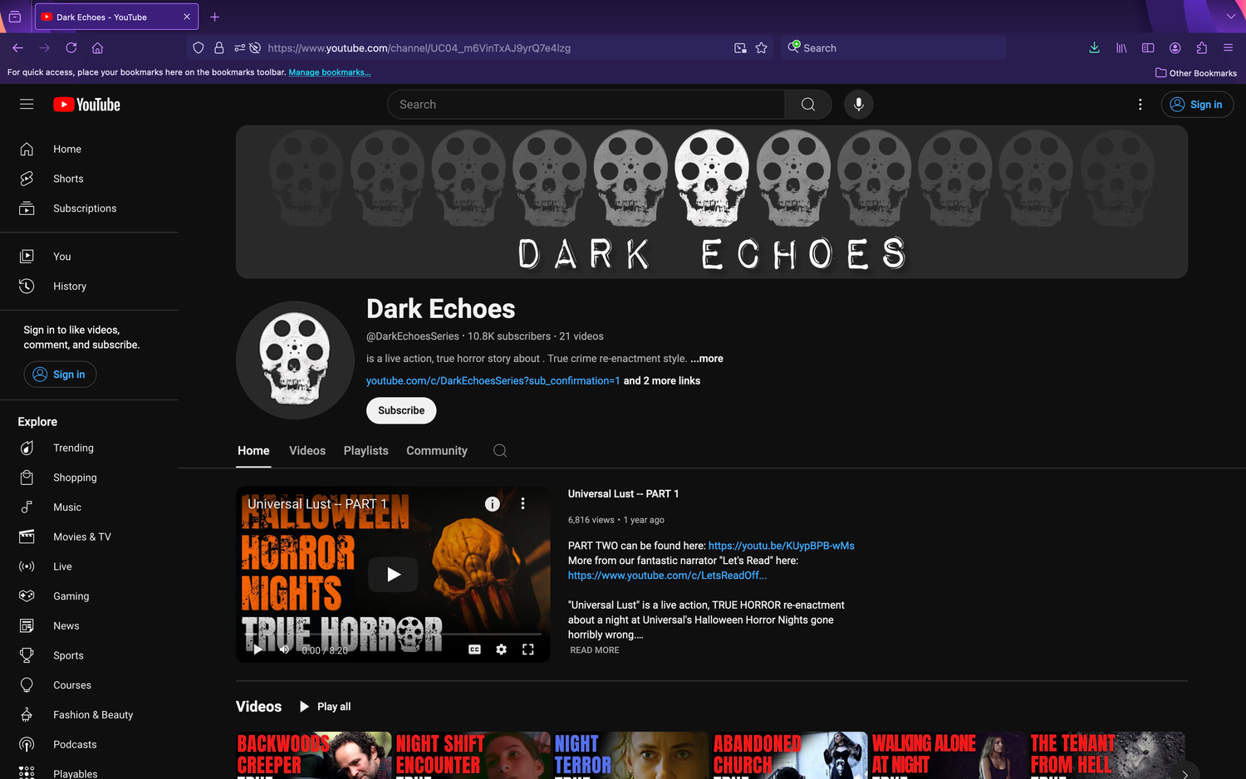Switch to the Videos tab
This screenshot has height=779, width=1246.
(x=307, y=451)
